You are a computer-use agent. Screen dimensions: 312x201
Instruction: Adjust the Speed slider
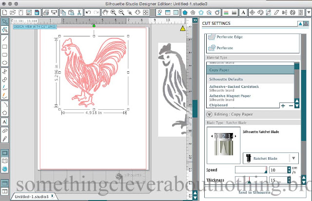pos(251,170)
